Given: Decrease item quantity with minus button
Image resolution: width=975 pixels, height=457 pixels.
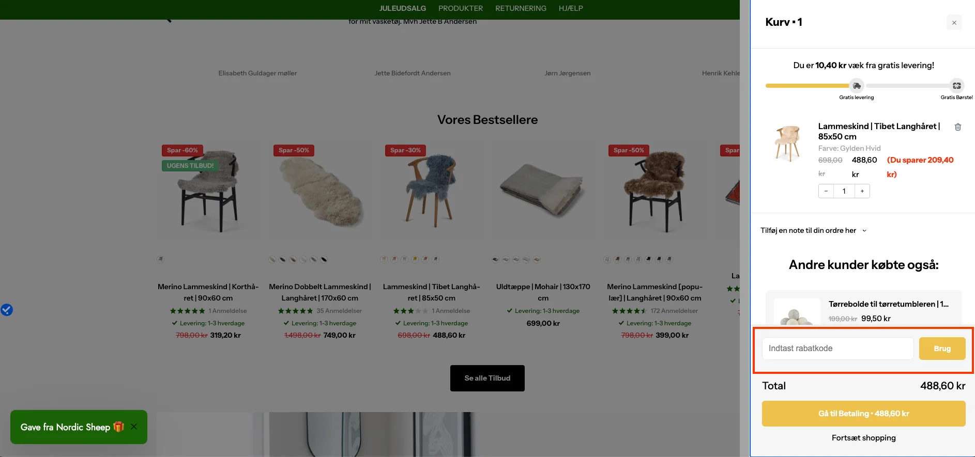Looking at the screenshot, I should [x=826, y=191].
